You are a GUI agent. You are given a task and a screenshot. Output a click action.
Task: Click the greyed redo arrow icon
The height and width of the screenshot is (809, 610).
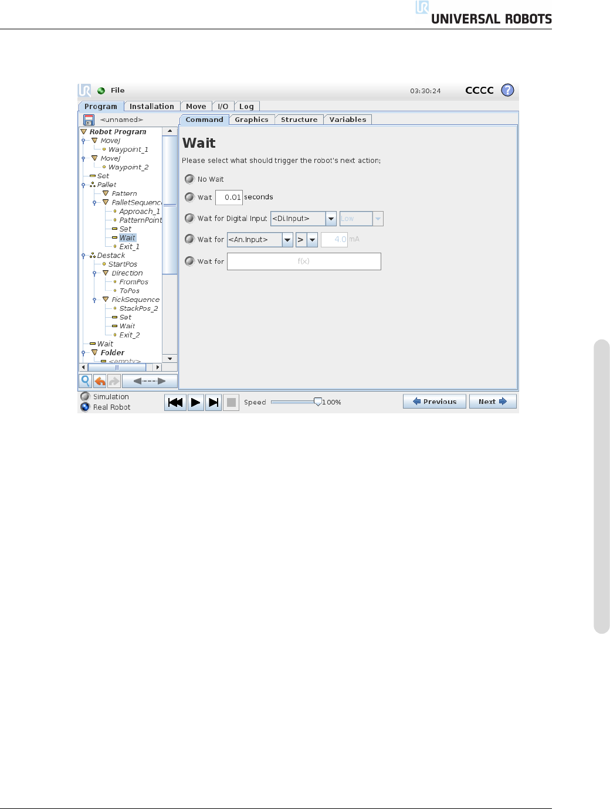[114, 381]
